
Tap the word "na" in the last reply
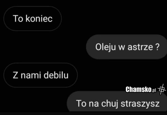click(x=94, y=104)
